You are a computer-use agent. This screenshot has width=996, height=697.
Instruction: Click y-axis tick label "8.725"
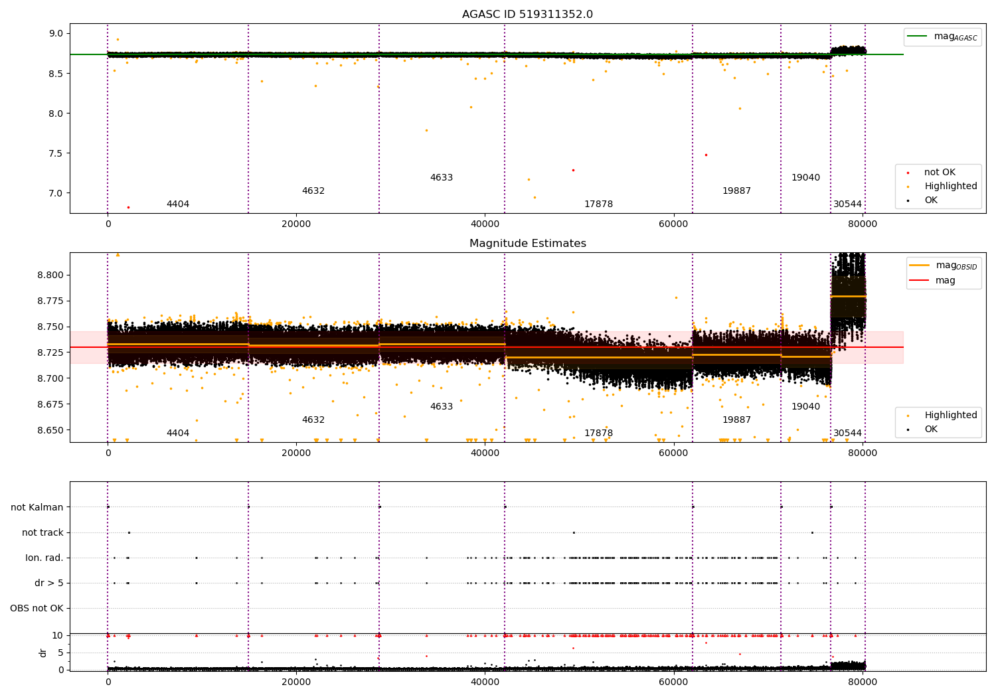50,352
